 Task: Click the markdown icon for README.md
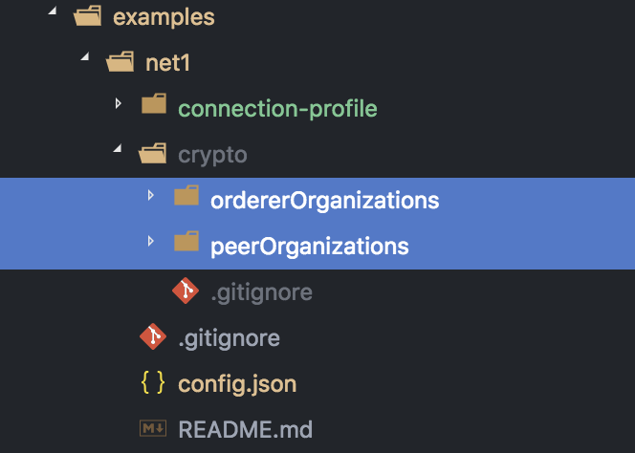click(153, 429)
